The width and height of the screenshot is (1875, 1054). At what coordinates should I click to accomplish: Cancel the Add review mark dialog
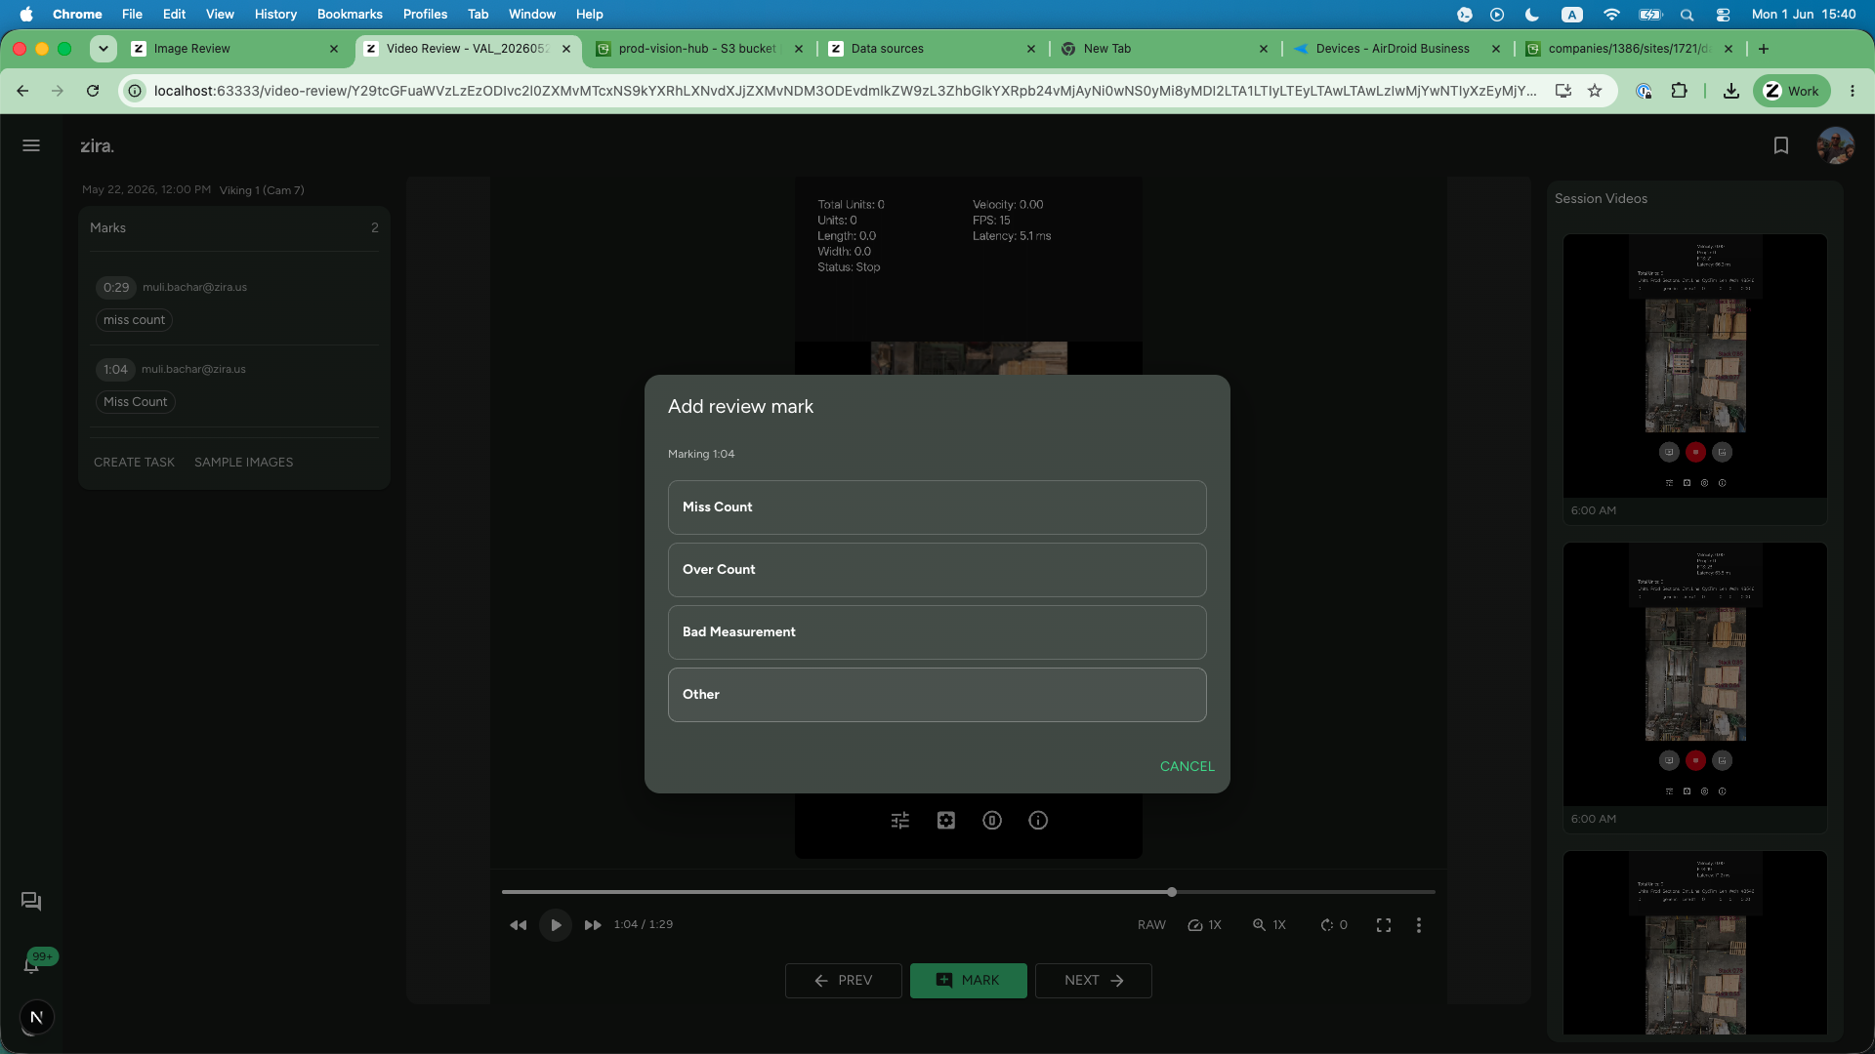(1187, 766)
